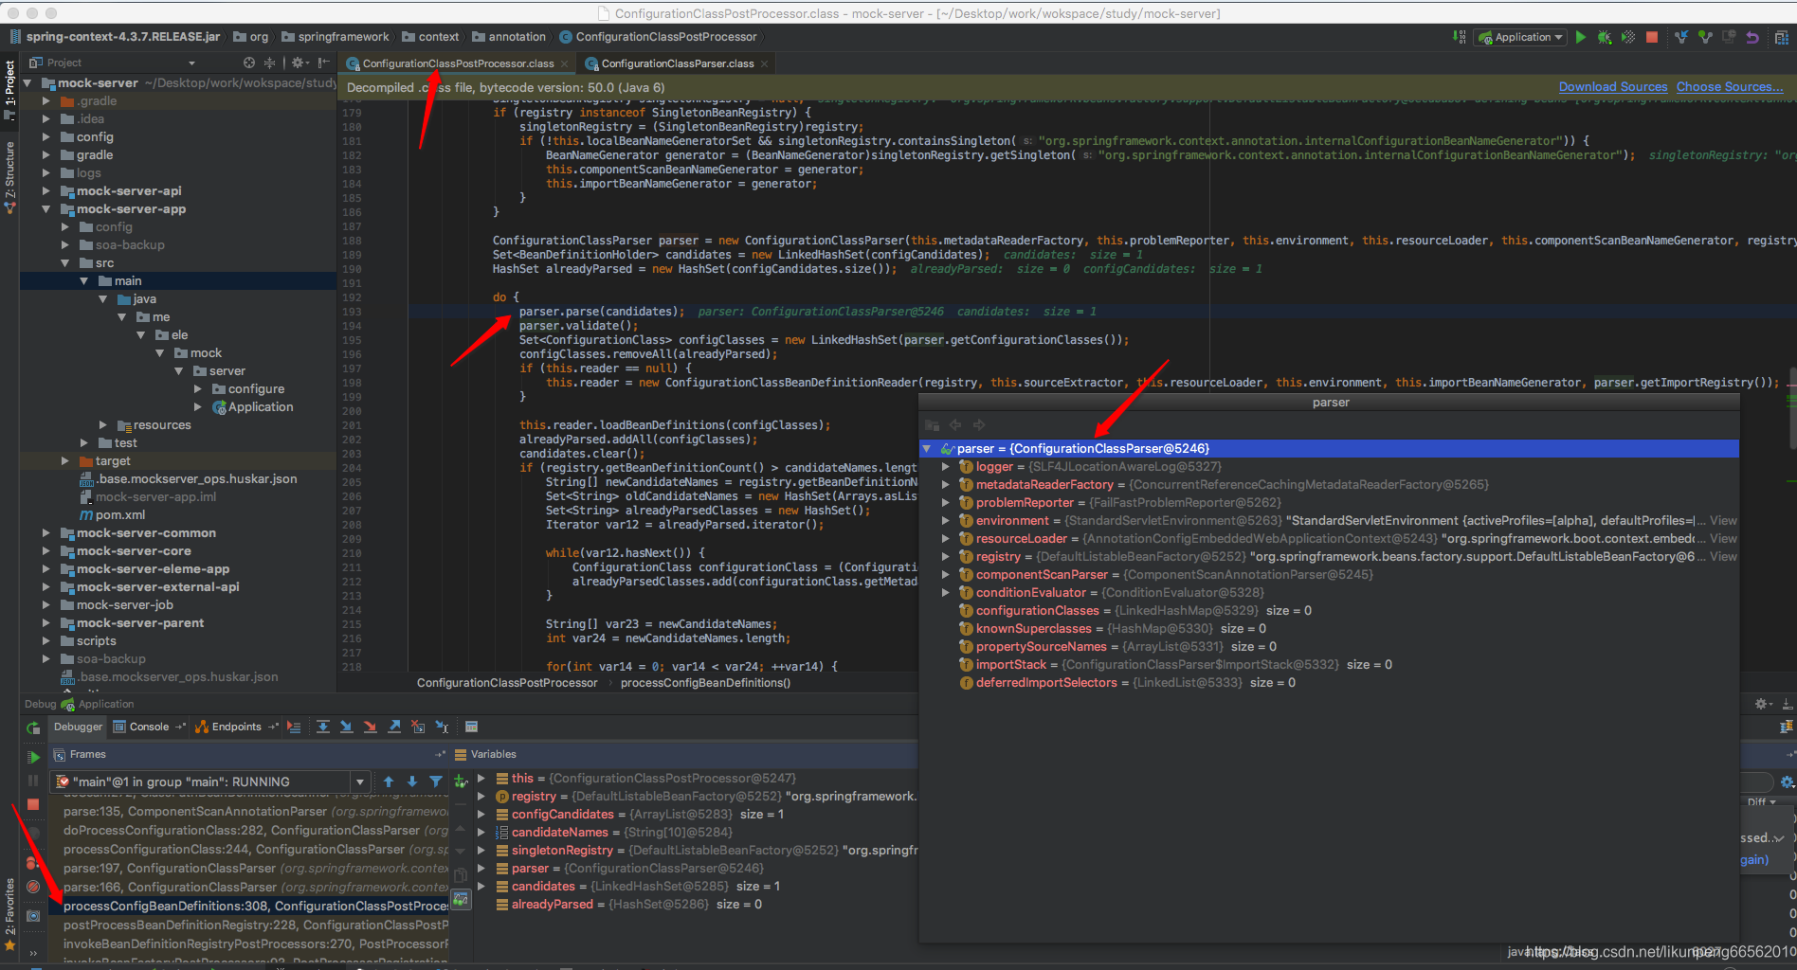This screenshot has width=1797, height=970.
Task: Click the Project Structure icon
Action: coord(1781,37)
